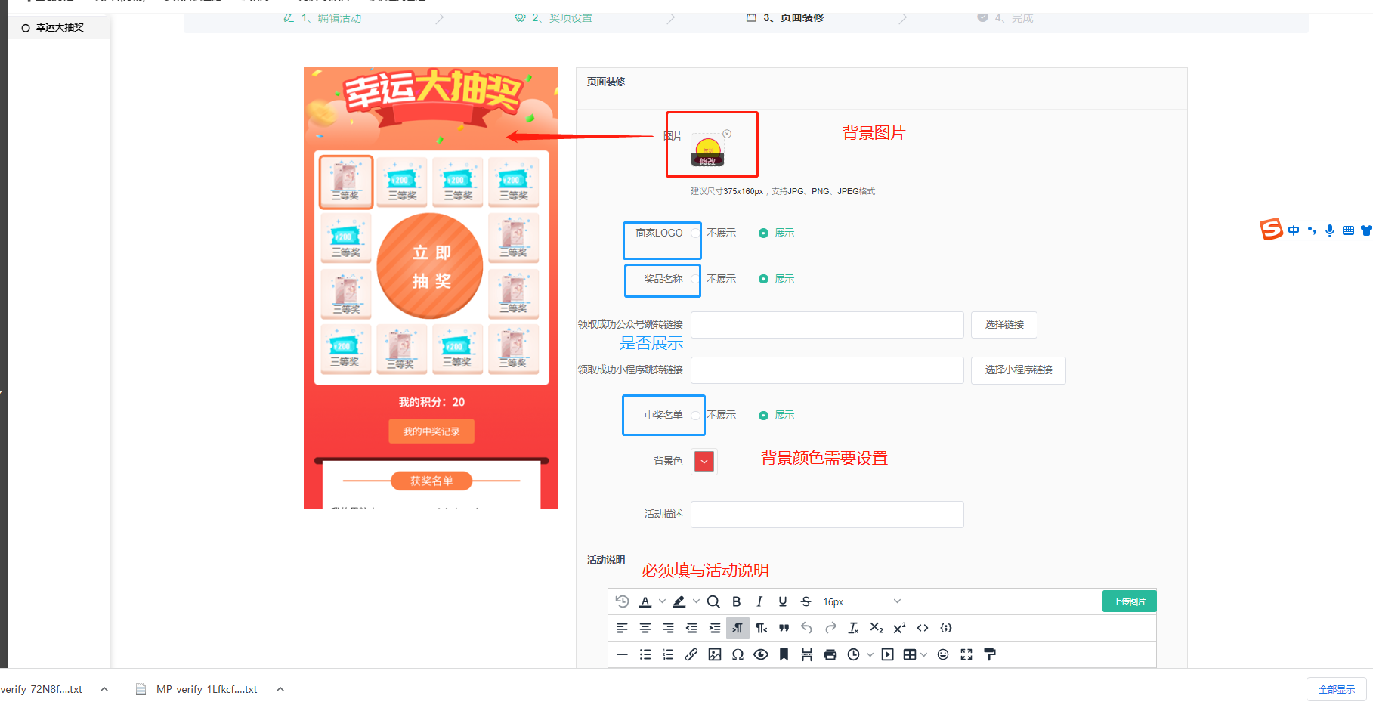The image size is (1373, 702).
Task: Go to step 2 奖项设置
Action: point(561,18)
